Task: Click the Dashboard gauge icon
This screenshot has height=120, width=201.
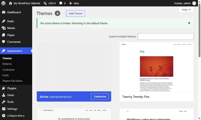Action: pyautogui.click(x=4, y=12)
